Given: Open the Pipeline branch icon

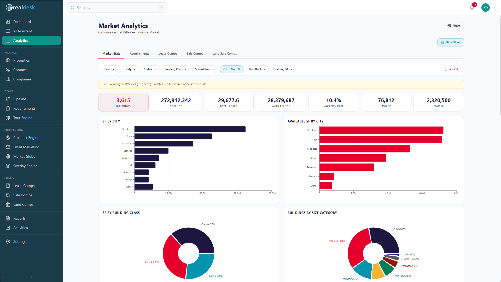Looking at the screenshot, I should 8,99.
